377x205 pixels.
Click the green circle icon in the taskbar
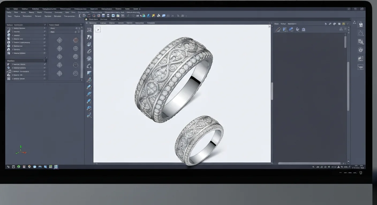click(18, 167)
